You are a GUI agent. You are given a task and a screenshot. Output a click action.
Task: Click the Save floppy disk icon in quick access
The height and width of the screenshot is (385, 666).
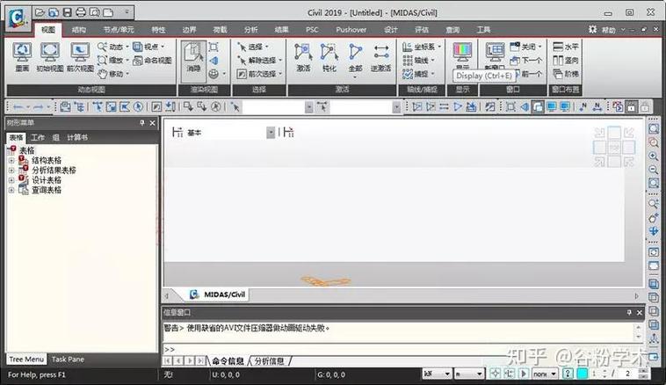click(67, 12)
